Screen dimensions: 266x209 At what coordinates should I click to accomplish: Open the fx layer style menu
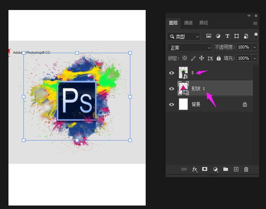[x=195, y=169]
